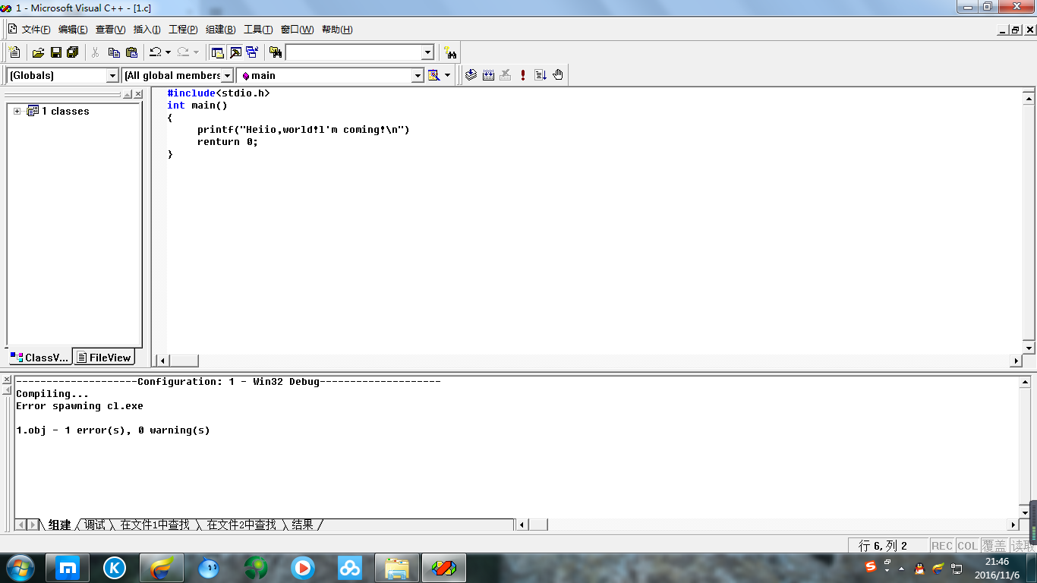Click the 'Error spawning cl.exe' output line
This screenshot has width=1037, height=583.
point(80,406)
